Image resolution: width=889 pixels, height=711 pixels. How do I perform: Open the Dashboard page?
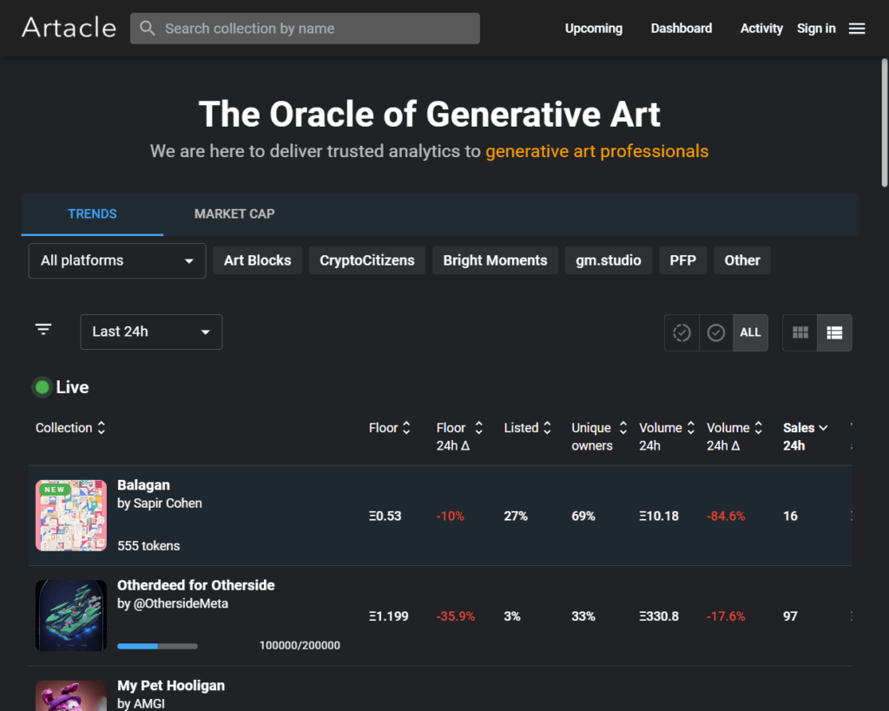(681, 29)
